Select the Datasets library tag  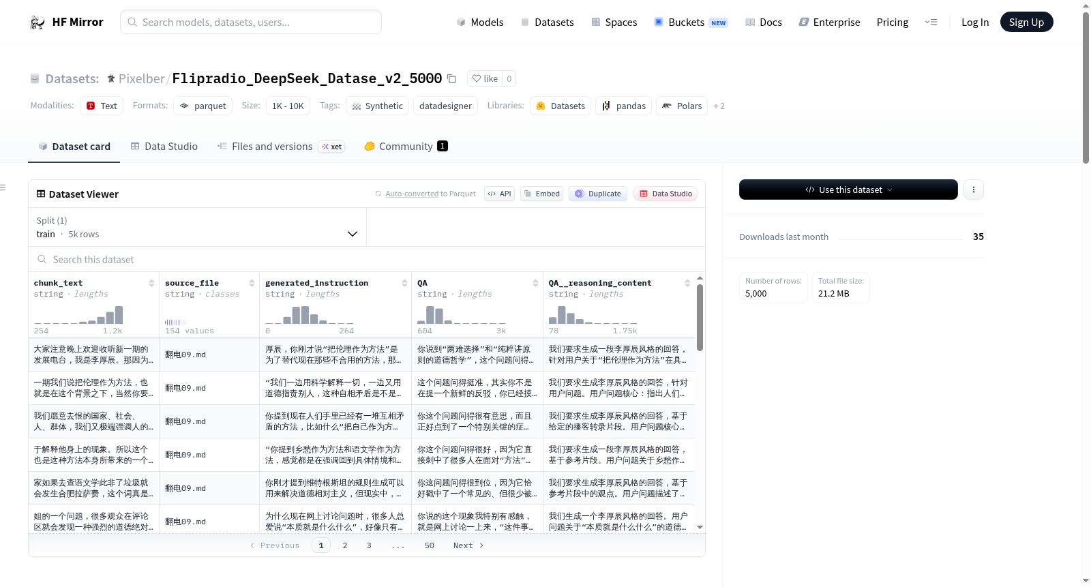click(x=561, y=106)
